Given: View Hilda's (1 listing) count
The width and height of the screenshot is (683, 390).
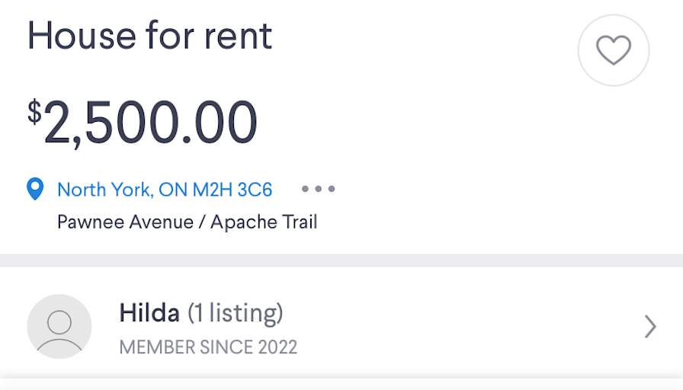Looking at the screenshot, I should pyautogui.click(x=236, y=312).
